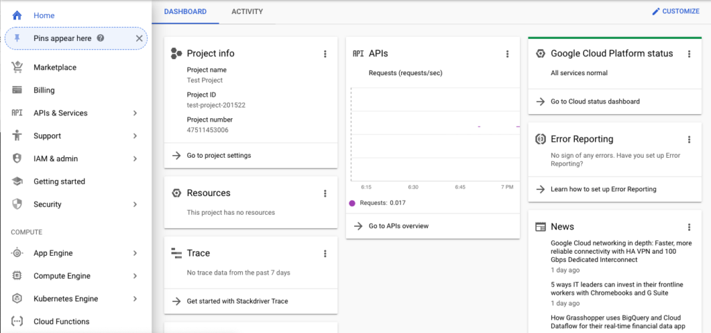The image size is (711, 333).
Task: Click the project number 47511453006
Action: coord(208,130)
